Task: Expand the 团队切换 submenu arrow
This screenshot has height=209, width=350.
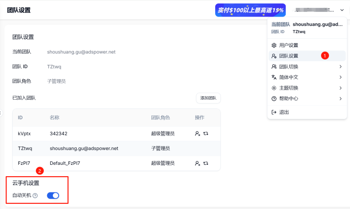Action: (340, 66)
